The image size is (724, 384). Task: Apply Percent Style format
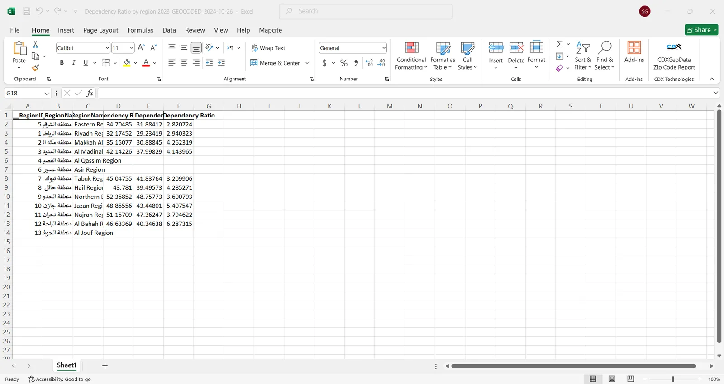point(344,63)
